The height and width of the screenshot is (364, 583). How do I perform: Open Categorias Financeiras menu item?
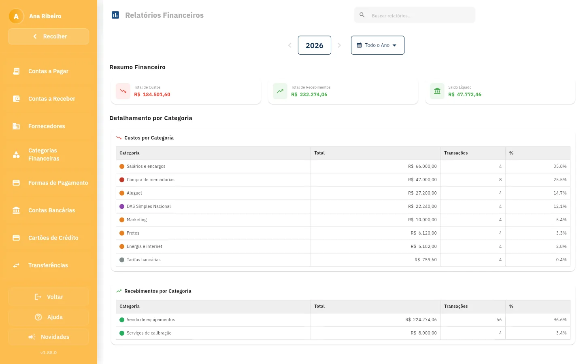click(x=49, y=154)
